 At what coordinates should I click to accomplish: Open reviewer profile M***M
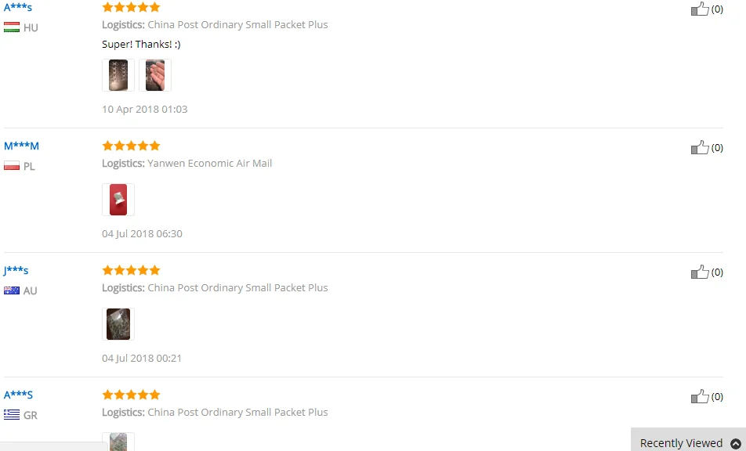(x=21, y=146)
